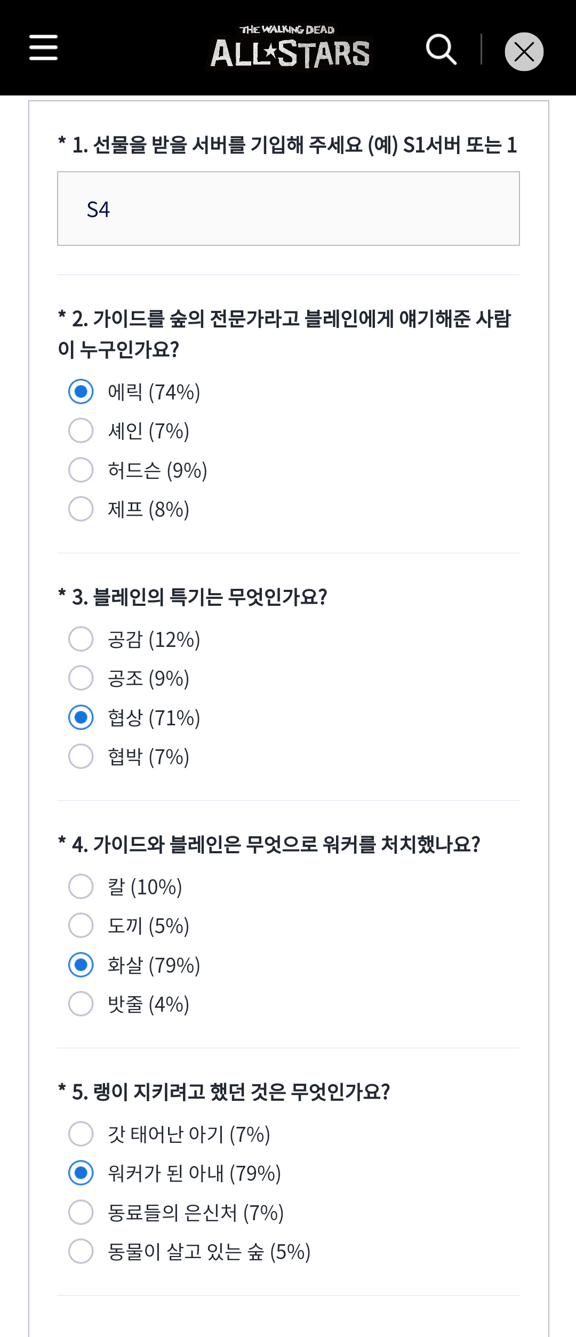Image resolution: width=576 pixels, height=1337 pixels.
Task: Select the 협상 (71%) radio button
Action: pos(81,717)
